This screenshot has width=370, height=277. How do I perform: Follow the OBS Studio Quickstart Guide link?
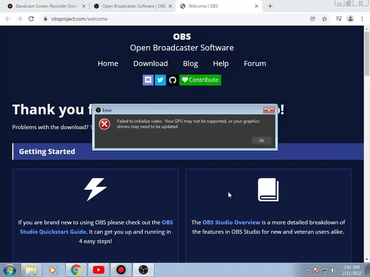96,227
